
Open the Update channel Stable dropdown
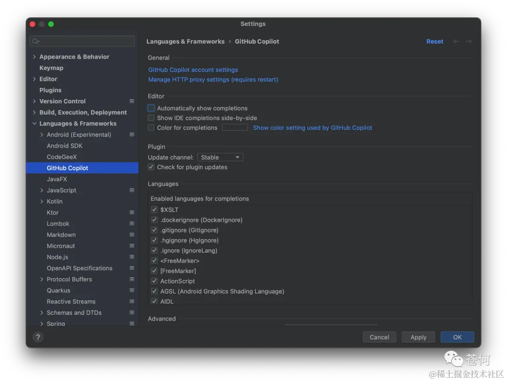click(220, 157)
